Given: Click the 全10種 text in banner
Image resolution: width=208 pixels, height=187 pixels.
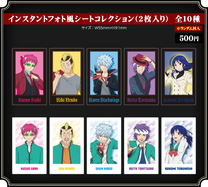Looking at the screenshot, I should point(188,19).
